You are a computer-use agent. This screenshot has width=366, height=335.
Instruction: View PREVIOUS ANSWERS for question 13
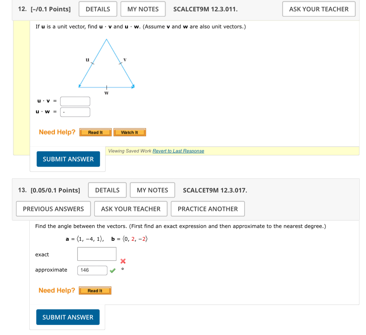tap(53, 209)
